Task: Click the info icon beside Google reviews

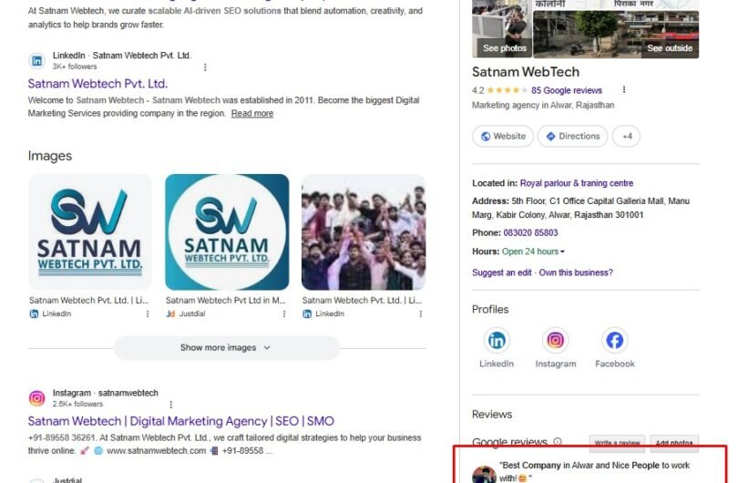Action: point(558,442)
